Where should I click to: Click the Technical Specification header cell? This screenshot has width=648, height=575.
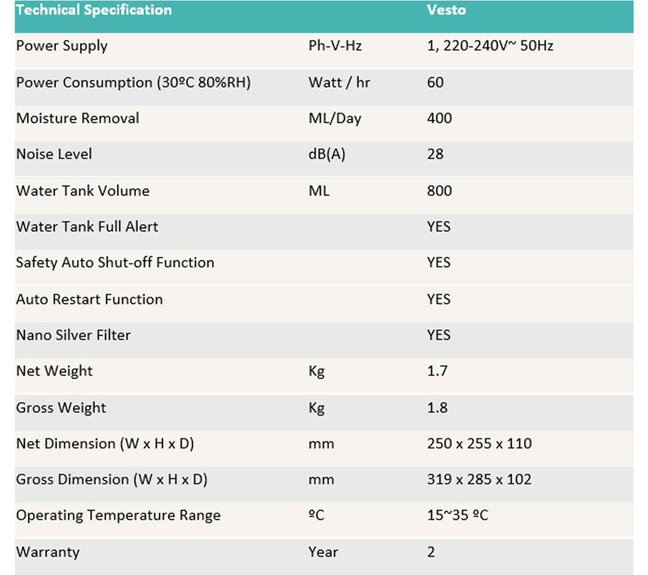[94, 10]
